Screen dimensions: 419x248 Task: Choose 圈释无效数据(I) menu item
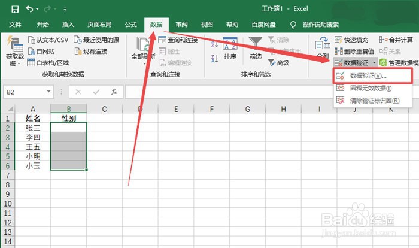coord(373,88)
